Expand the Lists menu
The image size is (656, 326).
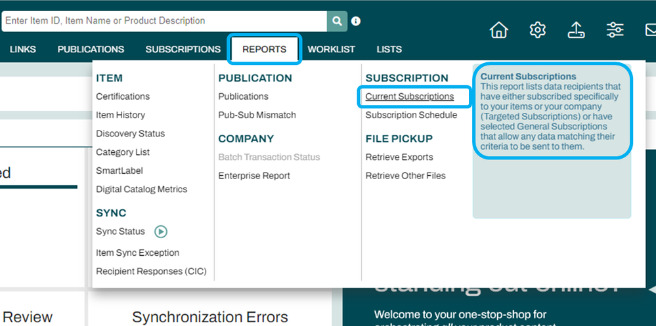click(x=389, y=49)
